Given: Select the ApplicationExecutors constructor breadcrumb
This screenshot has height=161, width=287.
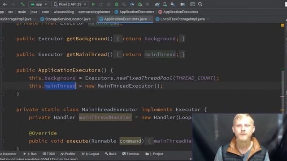Looking at the screenshot, I should [x=178, y=12].
